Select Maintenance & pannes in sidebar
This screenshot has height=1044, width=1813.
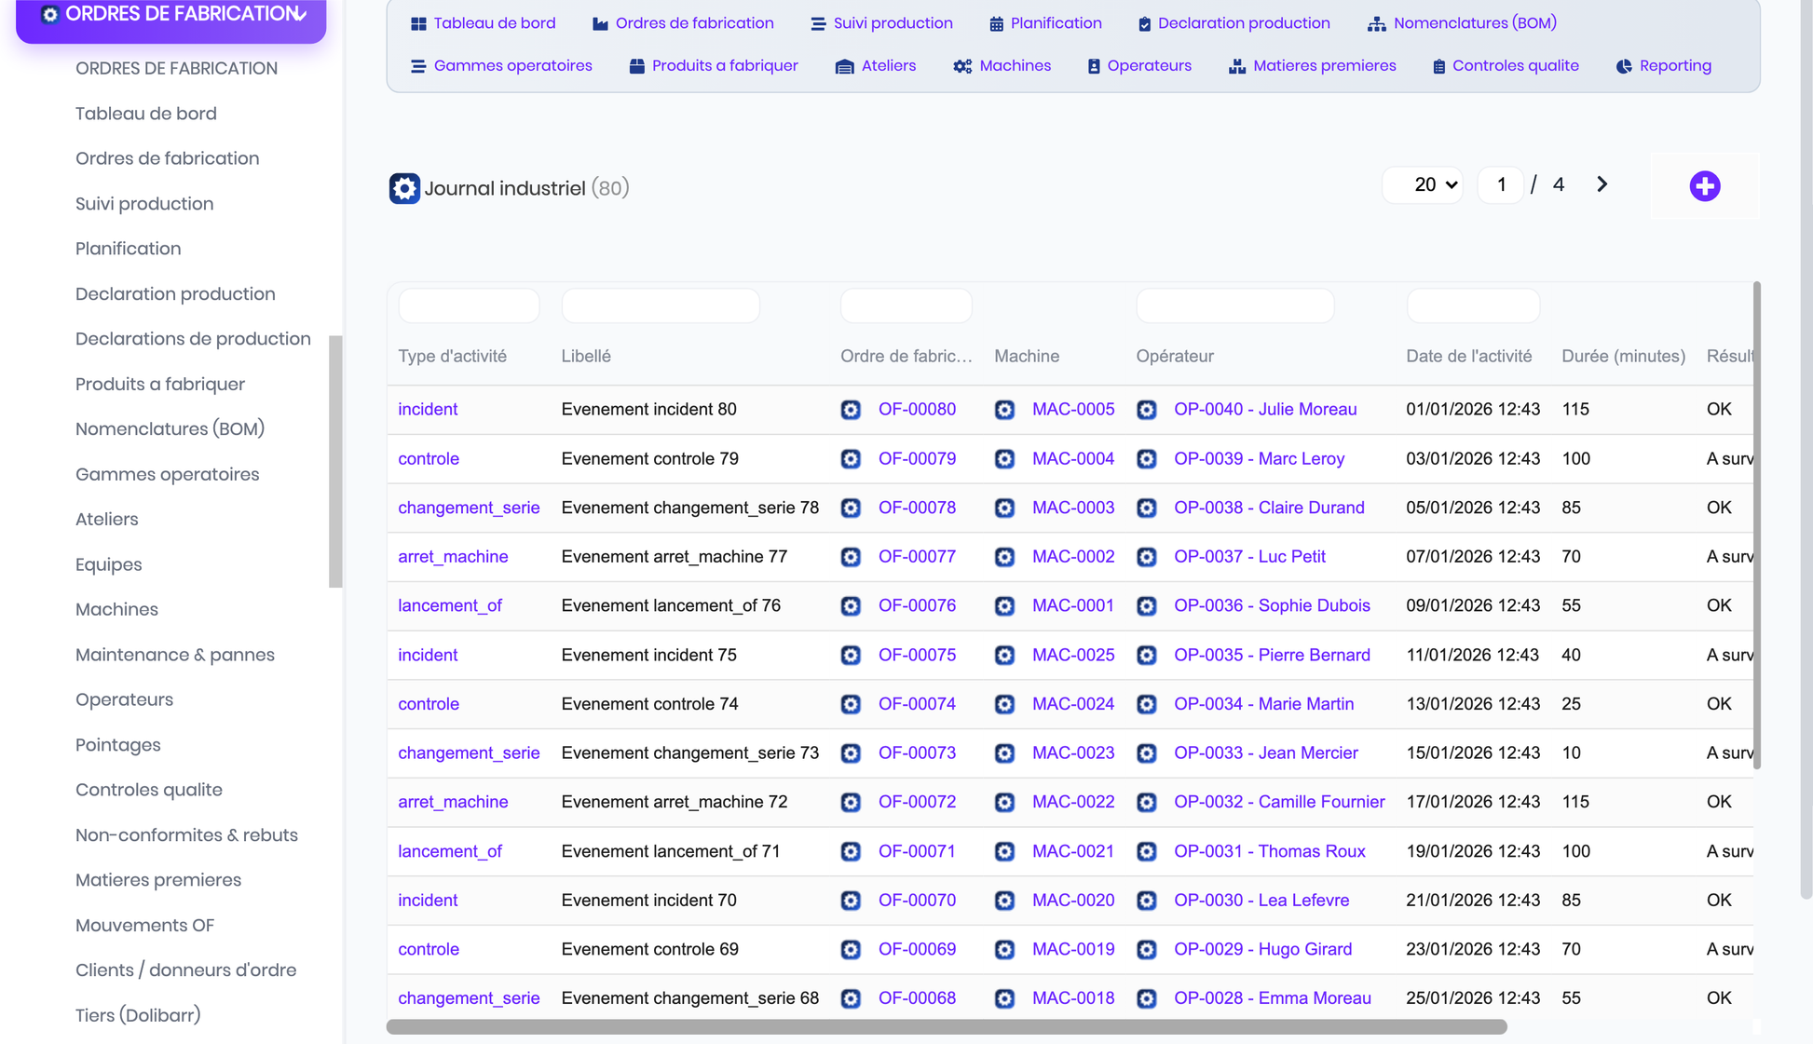click(x=175, y=655)
